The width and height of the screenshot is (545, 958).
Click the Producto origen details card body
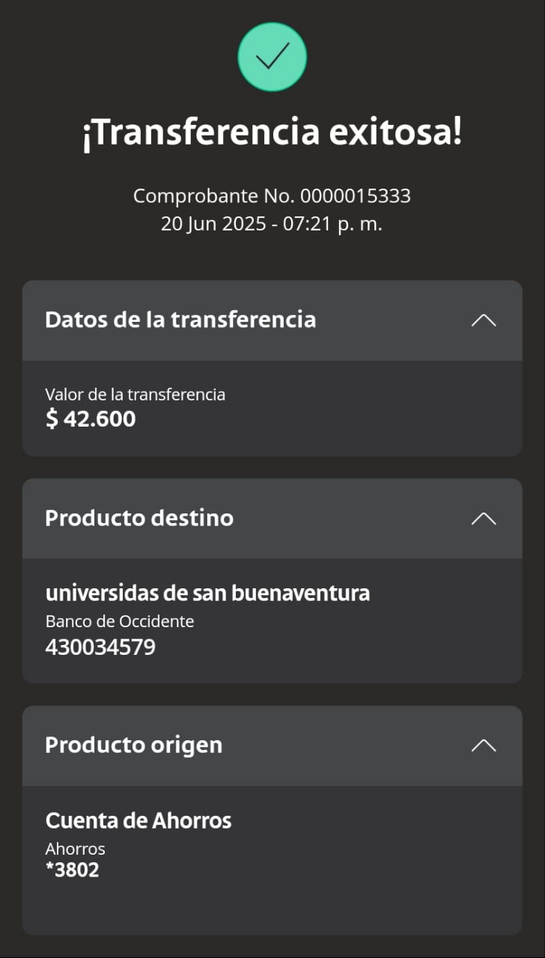[x=272, y=860]
